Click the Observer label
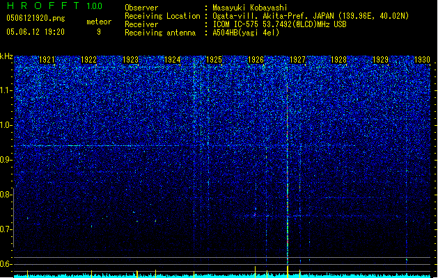Screen dimensions: 438x278 (141, 8)
